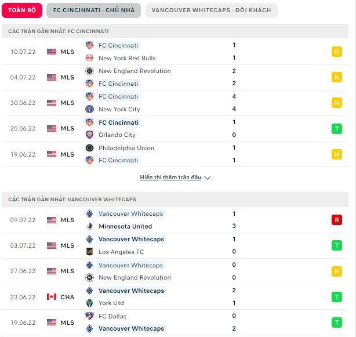The width and height of the screenshot is (356, 337).
Task: Open the New England Revolution link on 04.07.22
Action: [x=135, y=71]
